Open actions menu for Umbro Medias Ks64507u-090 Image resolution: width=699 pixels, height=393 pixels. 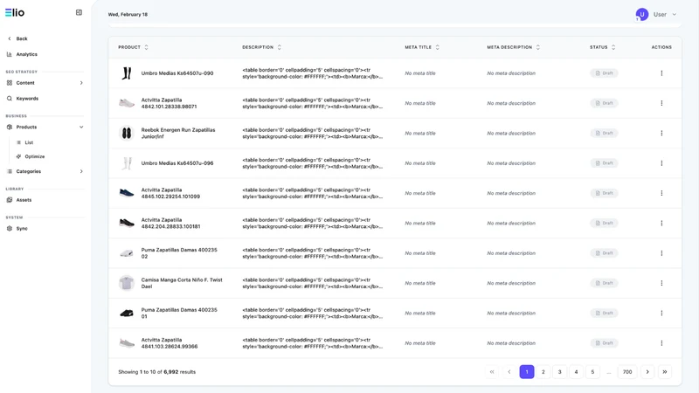[661, 73]
